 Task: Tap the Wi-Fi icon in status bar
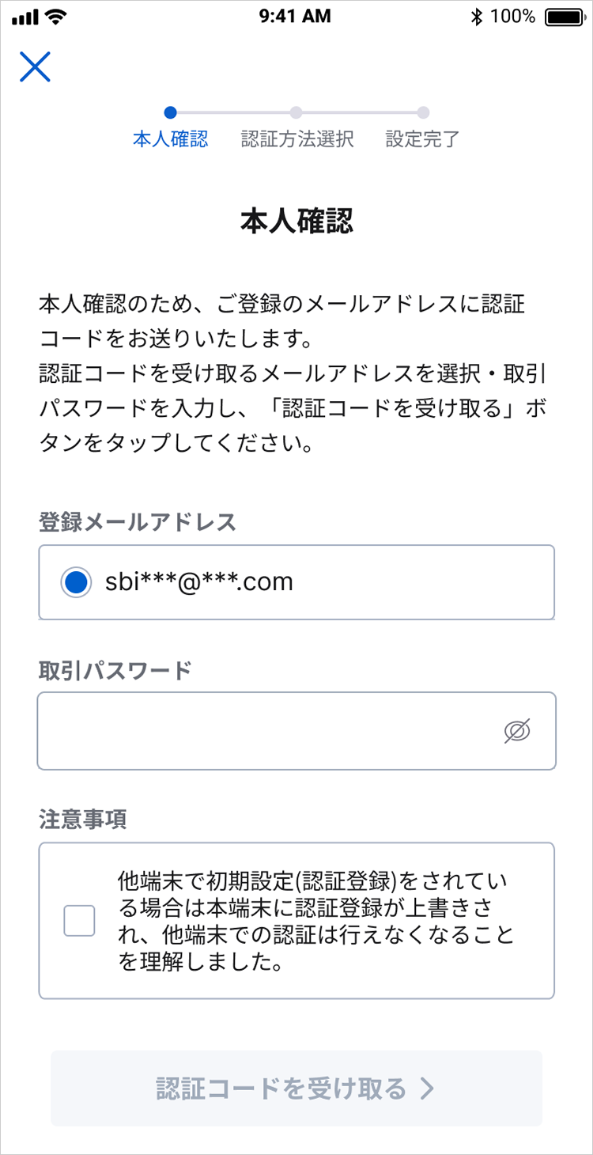coord(56,17)
